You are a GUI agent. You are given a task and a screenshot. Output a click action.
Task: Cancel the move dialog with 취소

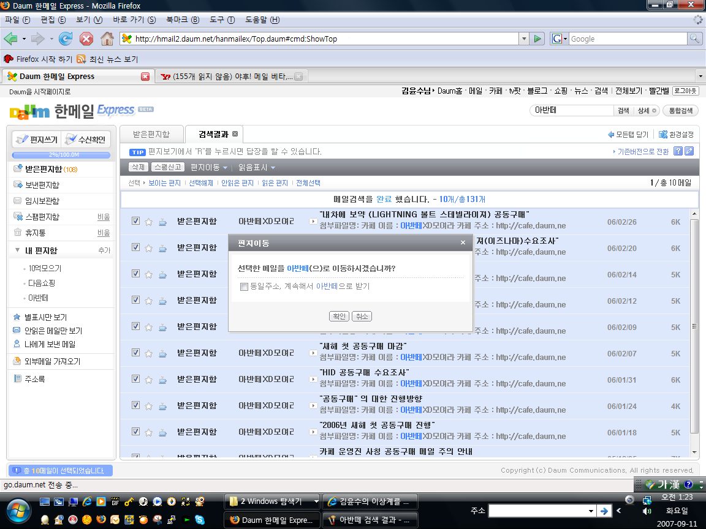(x=362, y=316)
